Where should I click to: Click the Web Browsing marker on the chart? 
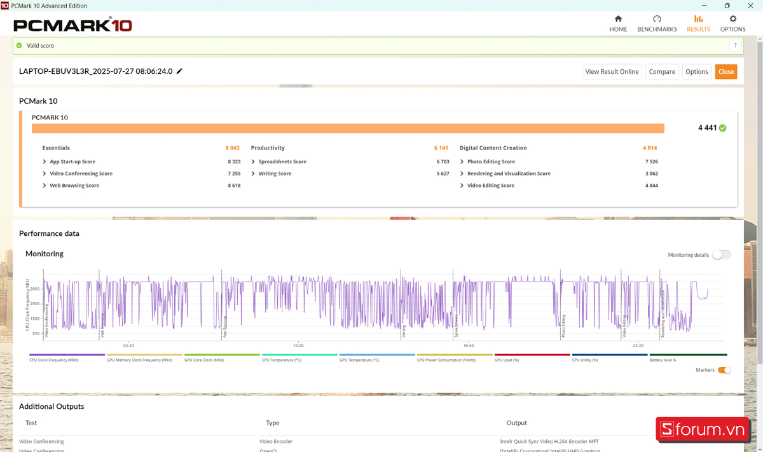(x=103, y=324)
